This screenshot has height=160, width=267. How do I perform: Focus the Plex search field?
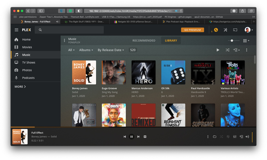[69, 30]
